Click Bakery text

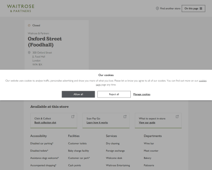[147, 158]
